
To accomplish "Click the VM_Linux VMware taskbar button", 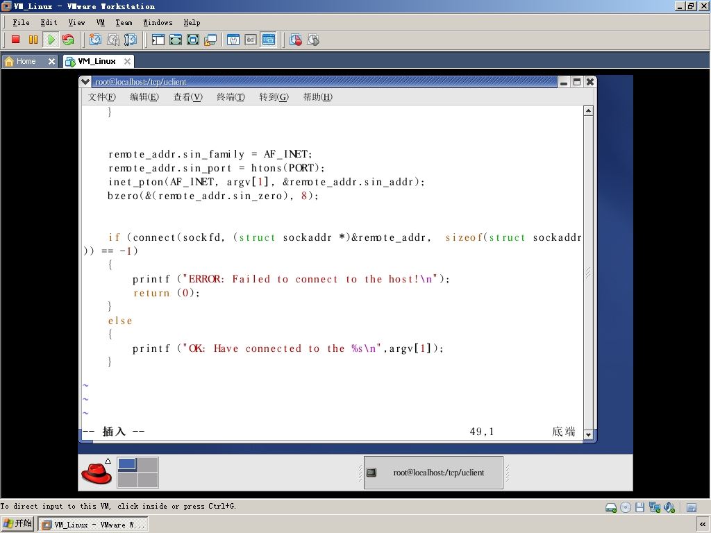I will coord(93,525).
